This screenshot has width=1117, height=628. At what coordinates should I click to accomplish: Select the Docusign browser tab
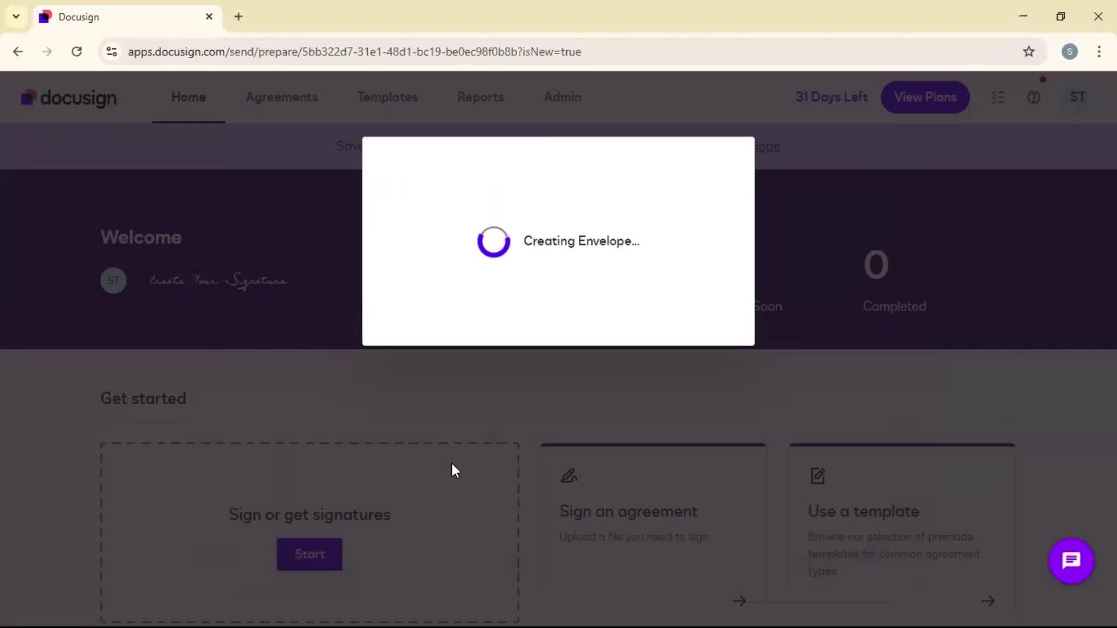[x=126, y=17]
